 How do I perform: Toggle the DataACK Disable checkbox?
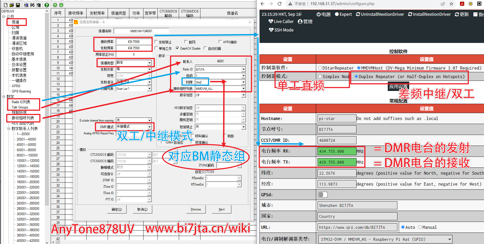pyautogui.click(x=177, y=48)
